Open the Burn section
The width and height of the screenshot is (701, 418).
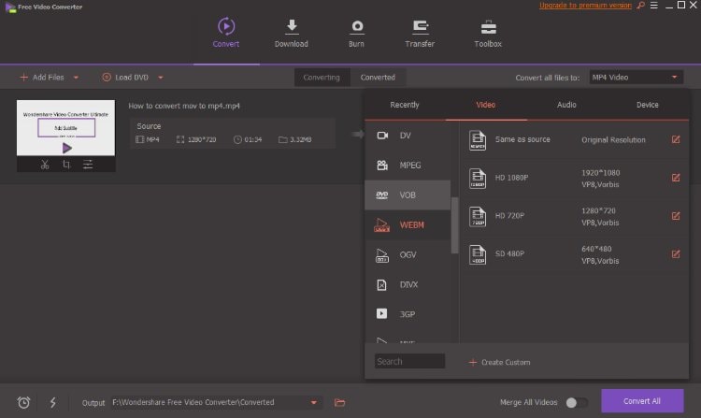(356, 33)
